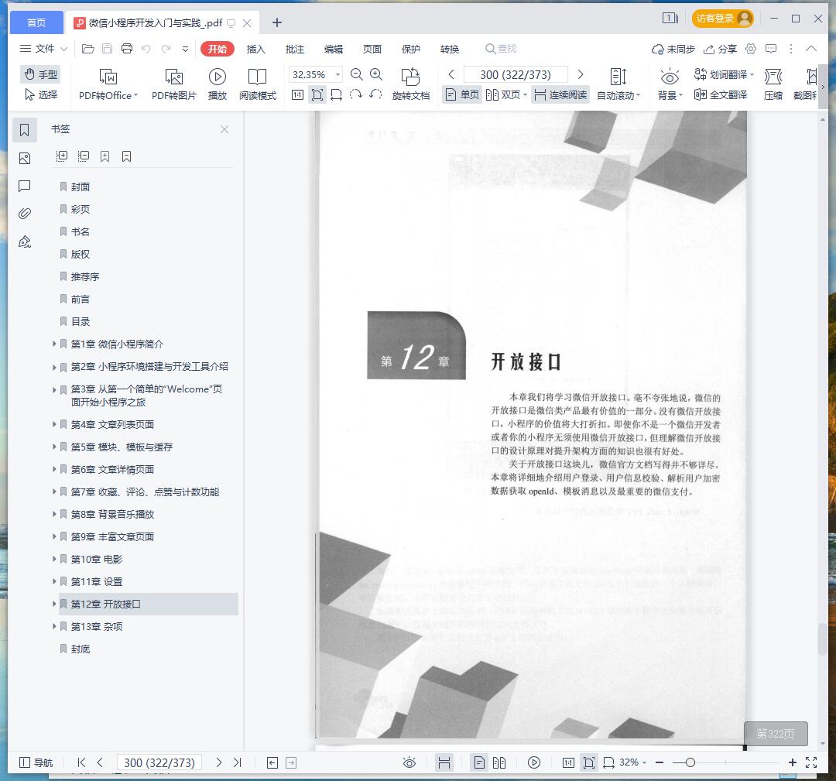Click the open folder icon
Screen dimensions: 836x781
click(x=88, y=49)
